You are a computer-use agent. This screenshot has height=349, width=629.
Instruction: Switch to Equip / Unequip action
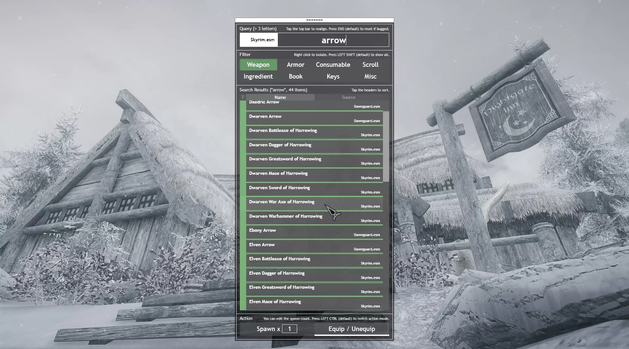click(x=352, y=329)
